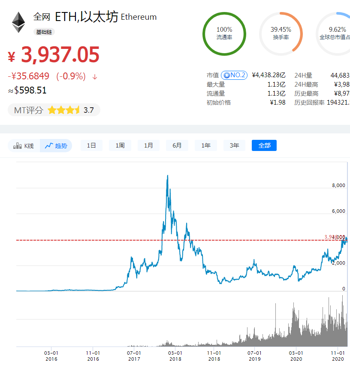Viewport: 350px width, 368px height.
Task: Click the ¥4,438.28亿 market cap value
Action: [x=269, y=75]
